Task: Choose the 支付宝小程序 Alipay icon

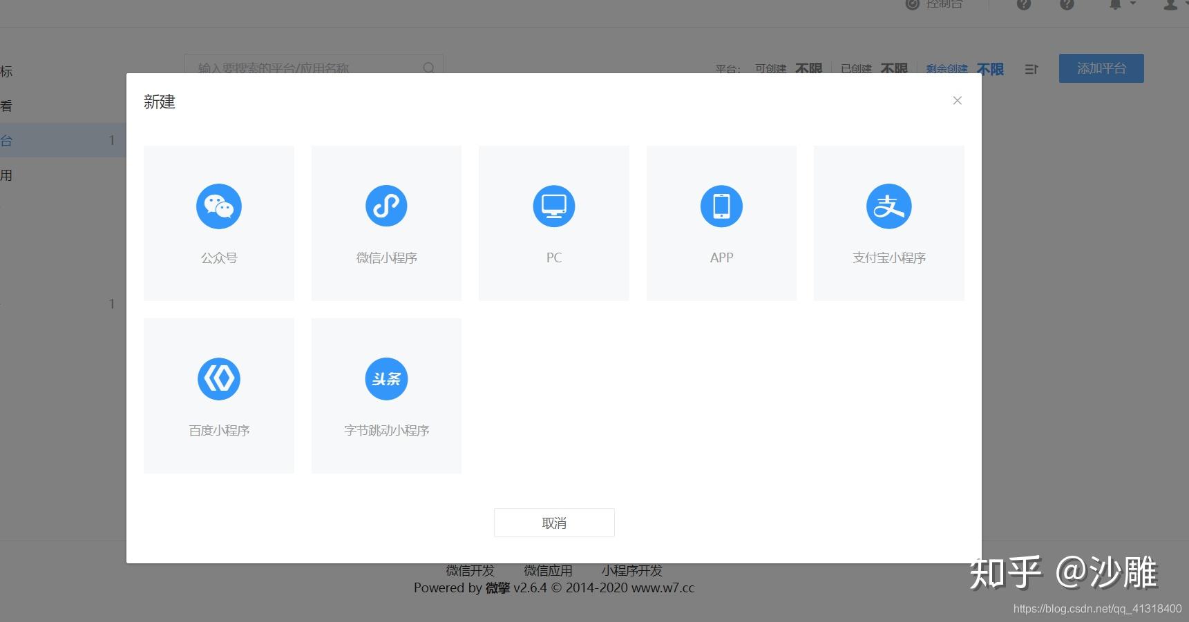Action: point(889,206)
